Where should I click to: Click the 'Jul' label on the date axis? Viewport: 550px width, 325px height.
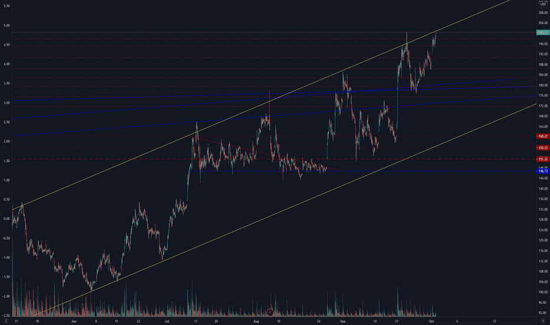[166, 321]
